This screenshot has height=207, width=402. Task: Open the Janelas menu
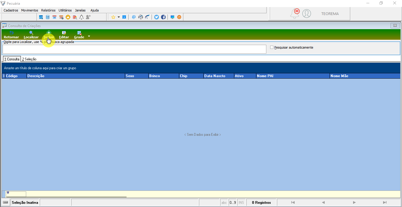pyautogui.click(x=80, y=10)
